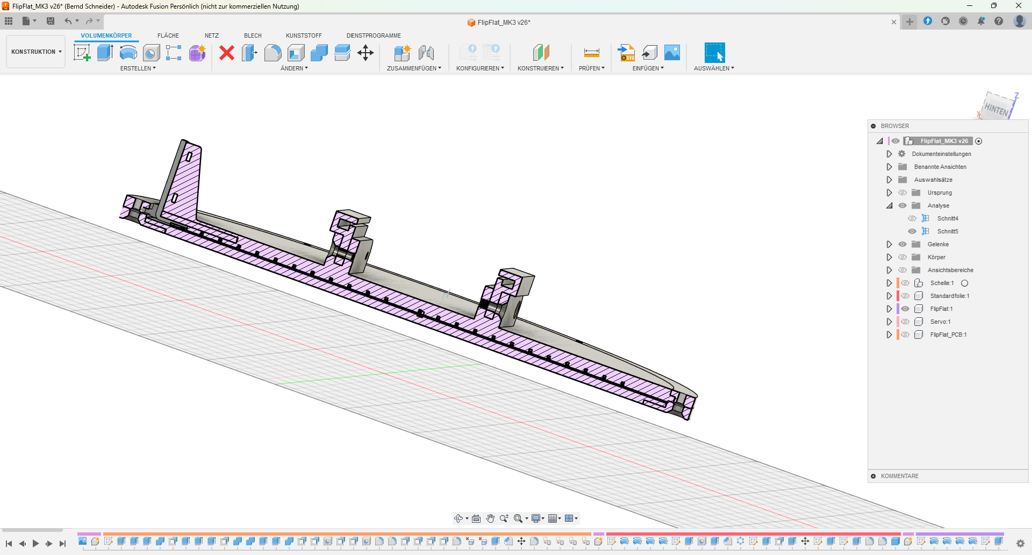Open the Insert SVG icon

tap(626, 53)
